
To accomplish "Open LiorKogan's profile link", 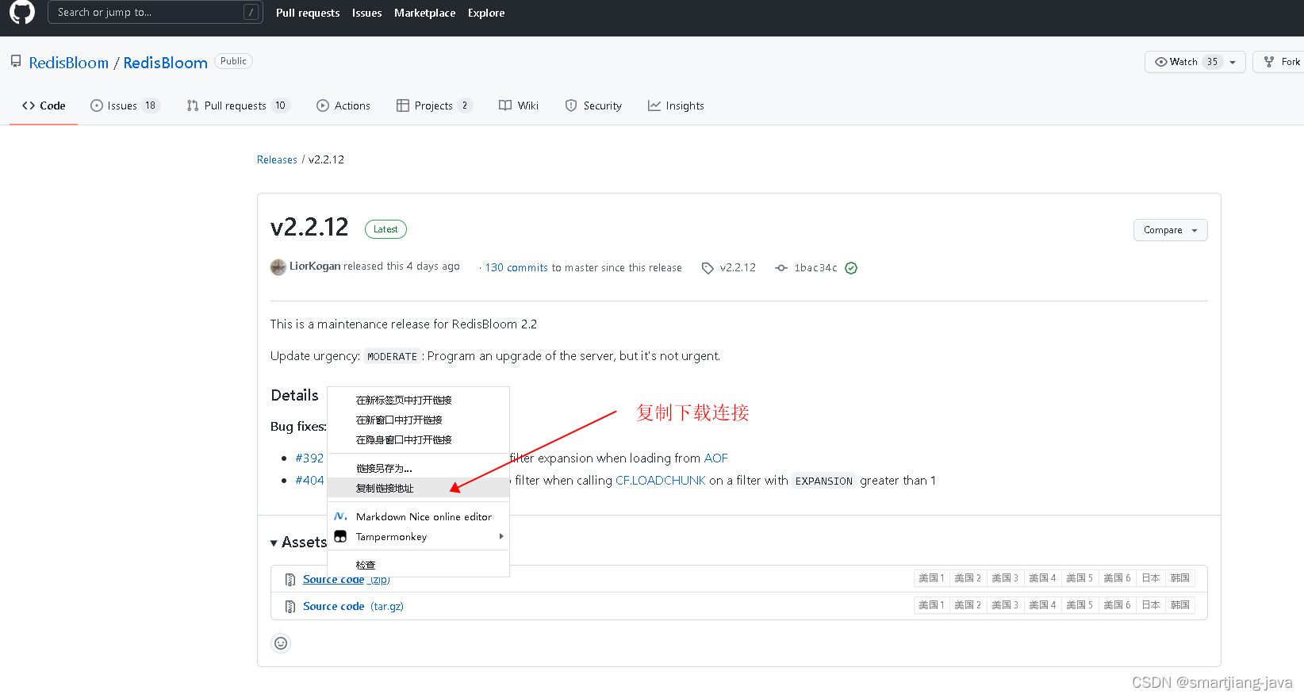I will (x=315, y=267).
